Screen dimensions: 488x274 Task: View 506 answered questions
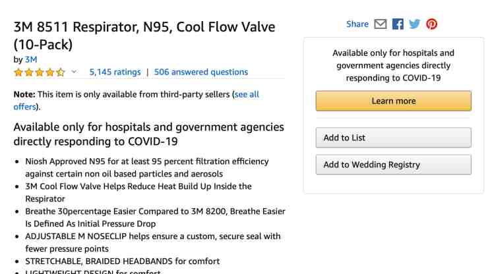click(x=201, y=72)
